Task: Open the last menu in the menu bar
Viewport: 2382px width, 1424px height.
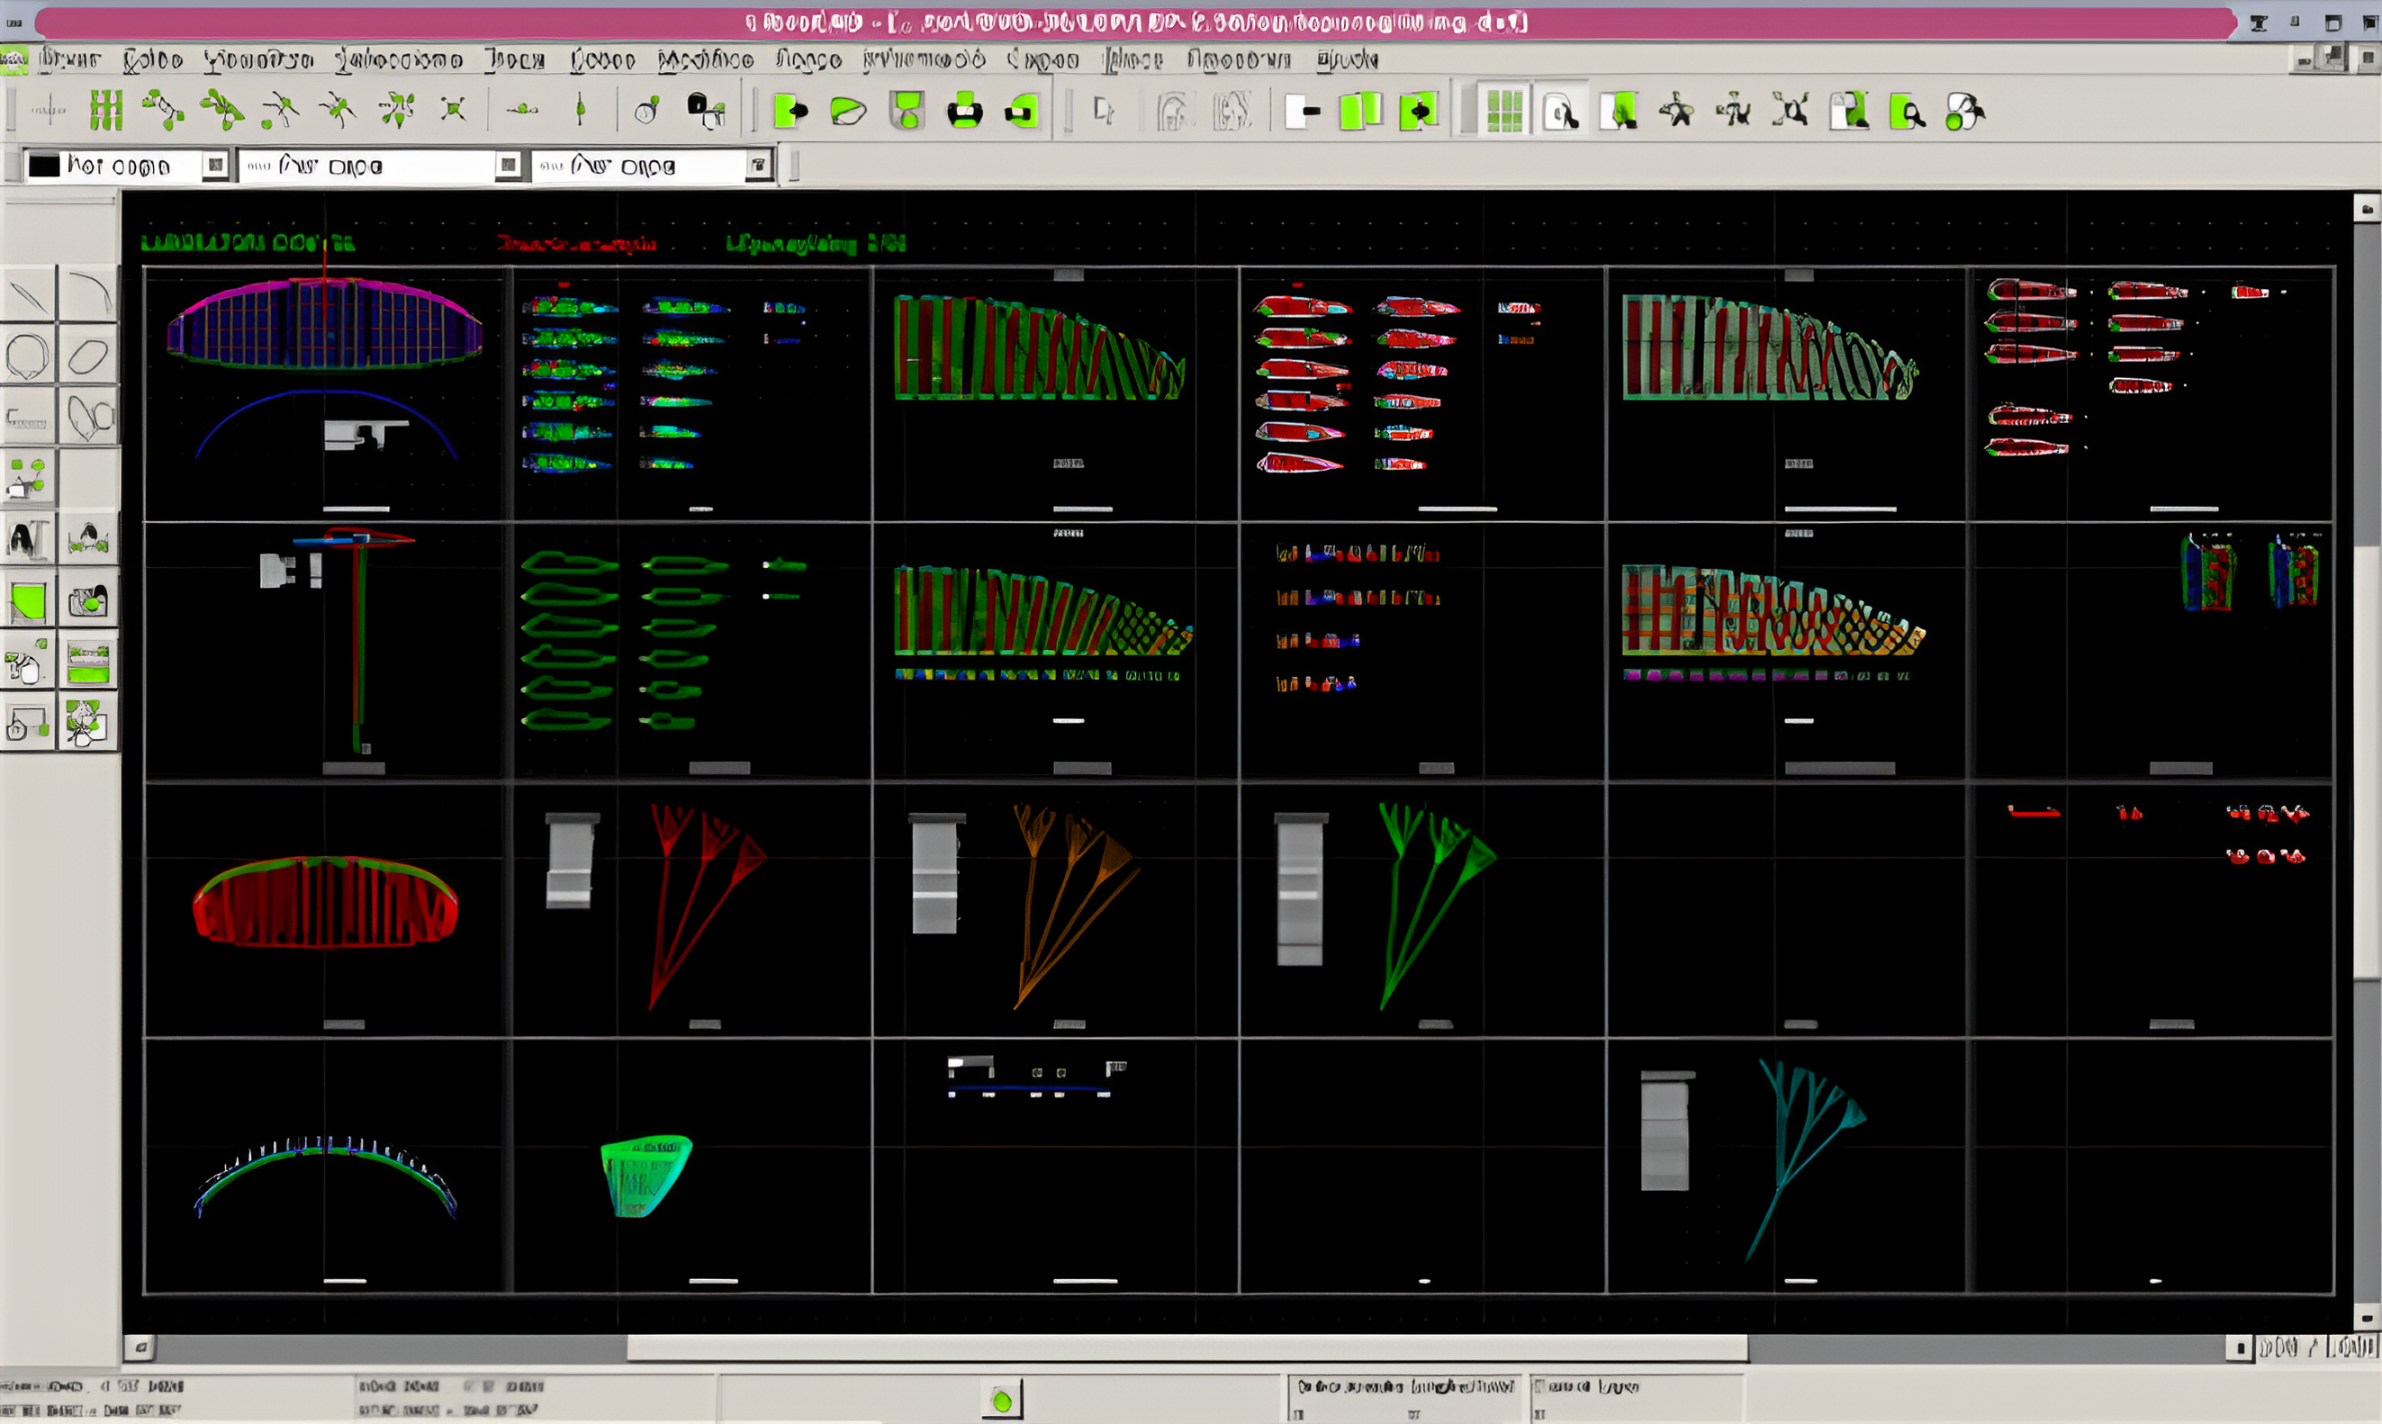Action: pos(1348,59)
